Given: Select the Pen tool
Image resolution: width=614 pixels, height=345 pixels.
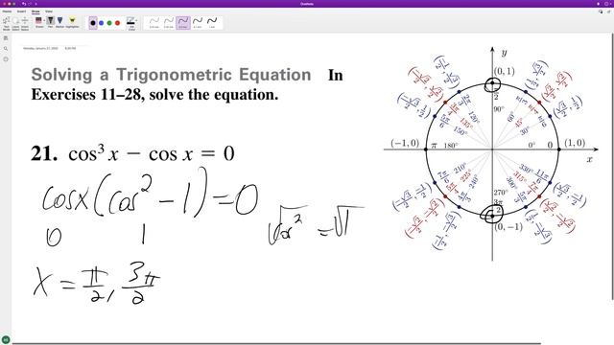Looking at the screenshot, I should tap(51, 21).
